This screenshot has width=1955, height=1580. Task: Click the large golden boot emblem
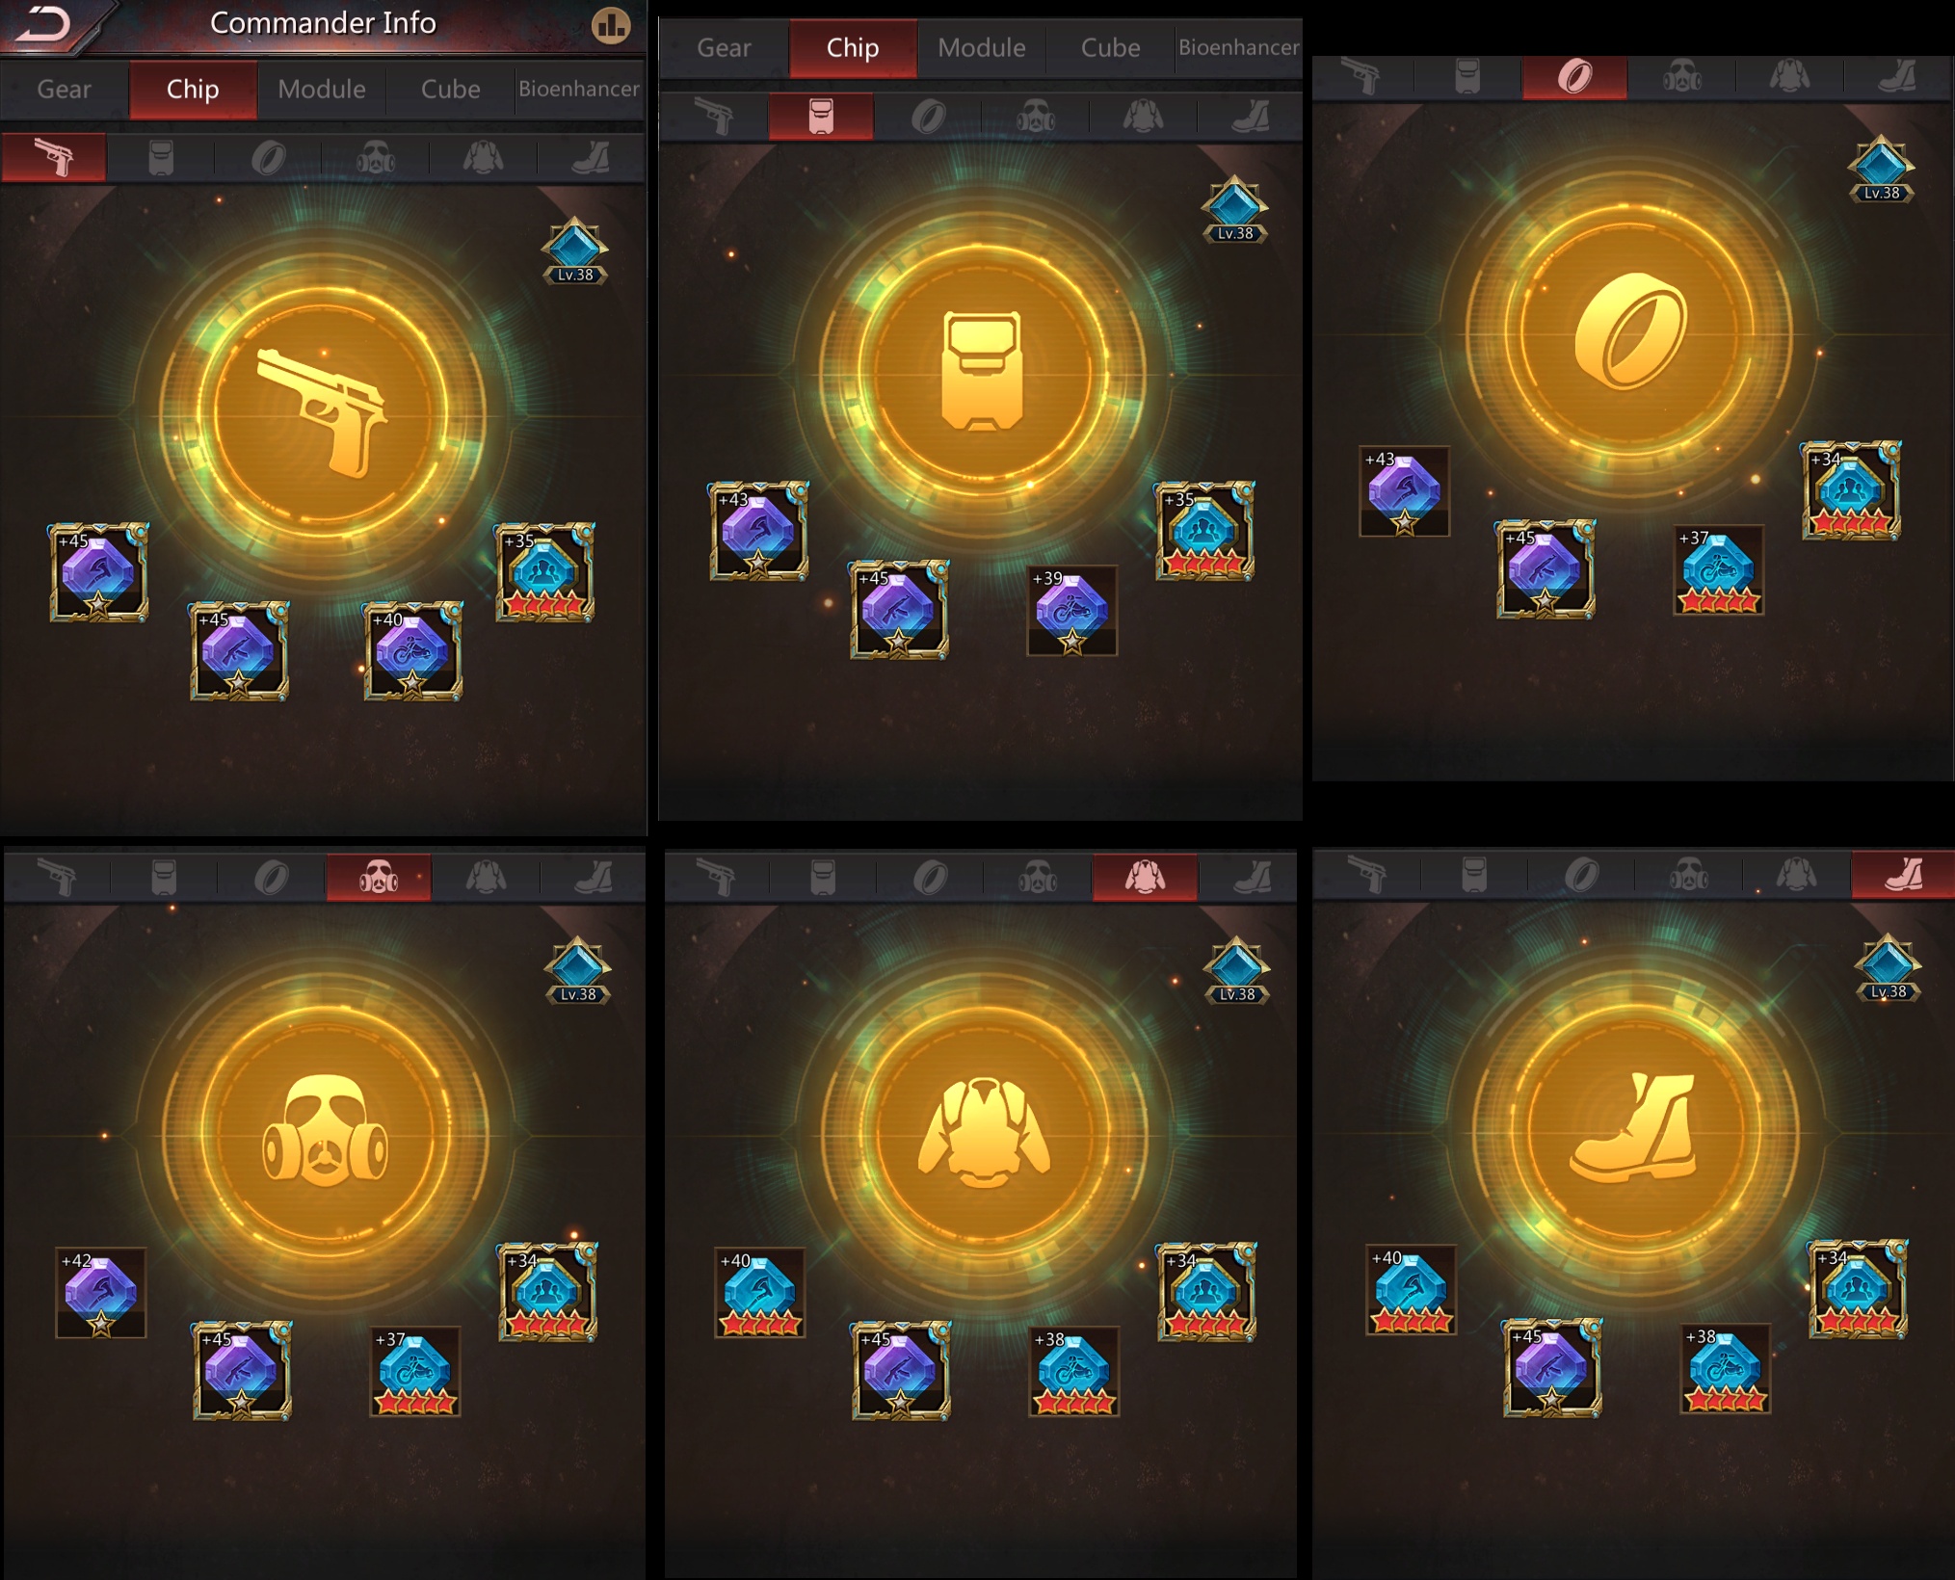1633,1129
